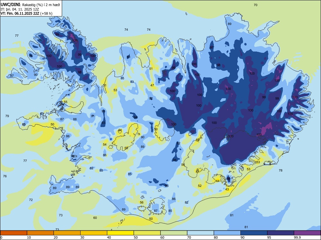Click the dark orange 0–10 legend swatch
Screen dimensions: 321x240
(x=13, y=233)
